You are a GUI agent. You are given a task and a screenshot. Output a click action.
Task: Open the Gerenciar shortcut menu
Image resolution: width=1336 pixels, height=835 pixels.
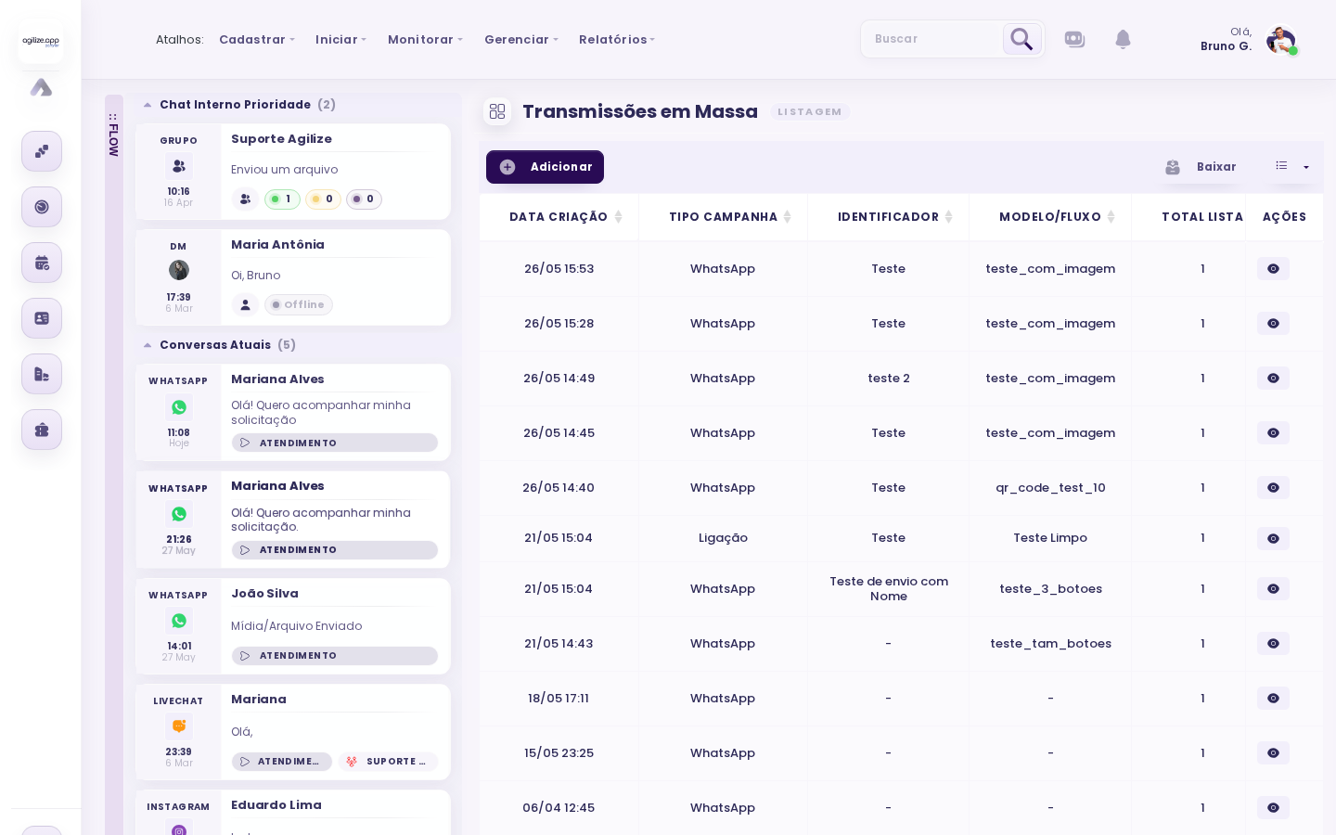pos(521,40)
